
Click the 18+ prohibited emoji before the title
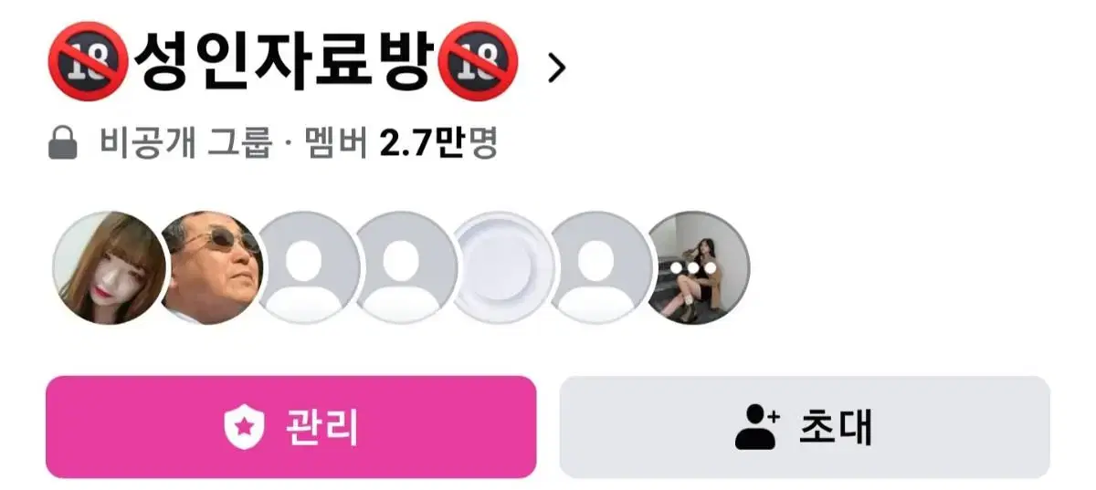coord(86,62)
